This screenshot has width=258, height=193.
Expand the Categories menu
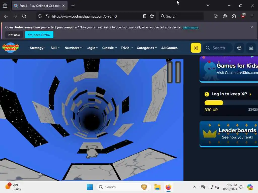pos(147,48)
